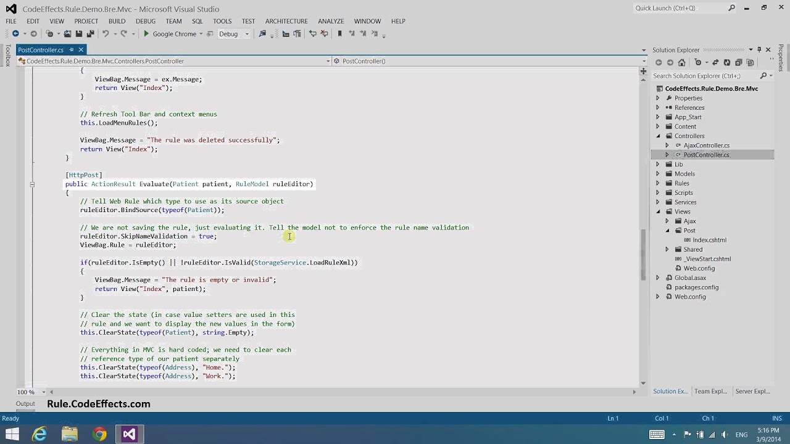Click the Search Solution Explorer field
Viewport: 790px width, 444px height.
pyautogui.click(x=705, y=76)
